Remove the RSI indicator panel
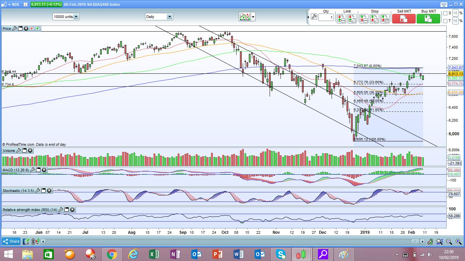Image resolution: width=465 pixels, height=261 pixels. pos(73,210)
